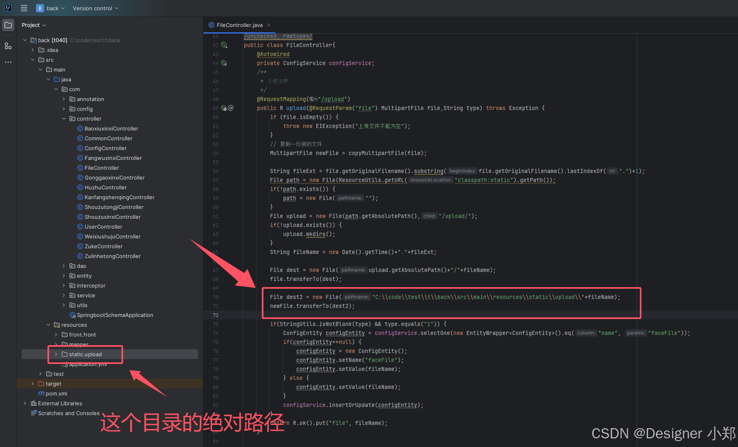
Task: Select ZulinhetongController in project tree
Action: (x=112, y=256)
